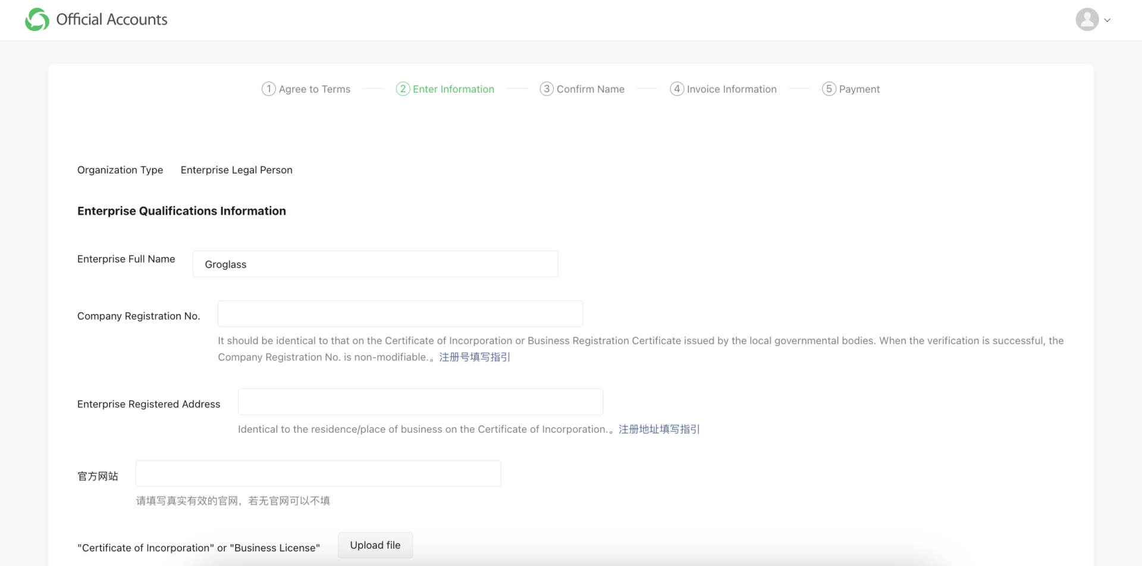Click step 2 circle icon Enter Information

[402, 89]
